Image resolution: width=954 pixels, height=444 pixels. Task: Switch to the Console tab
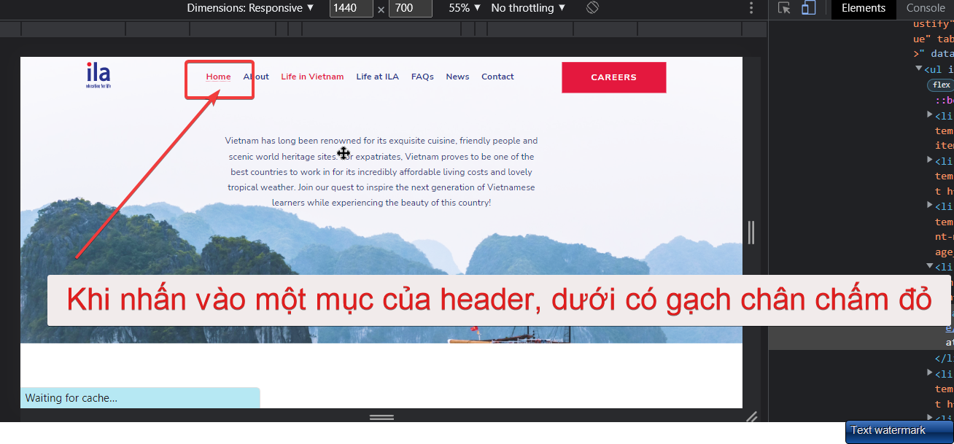(x=926, y=8)
